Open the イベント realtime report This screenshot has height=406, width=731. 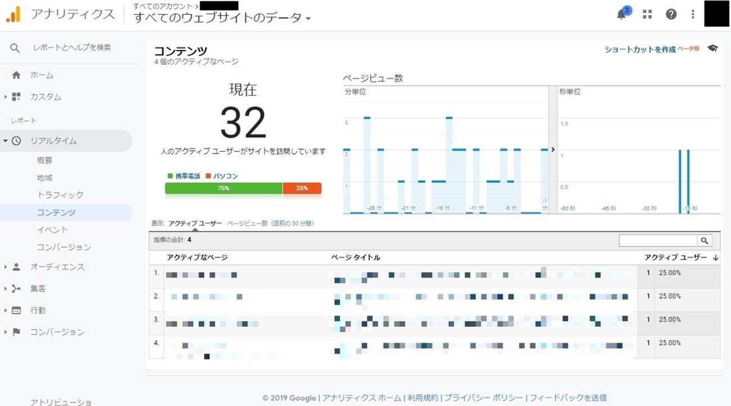click(x=52, y=230)
